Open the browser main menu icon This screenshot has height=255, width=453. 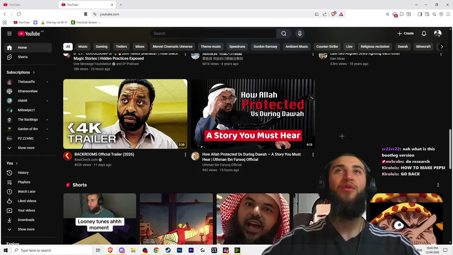click(448, 14)
